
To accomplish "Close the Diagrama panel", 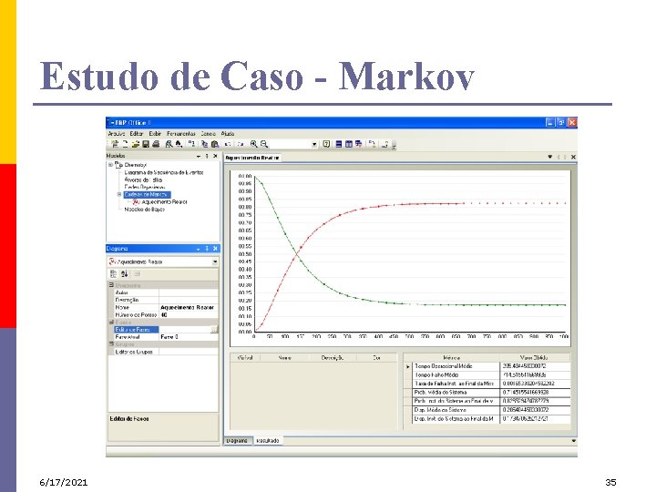I will point(215,249).
